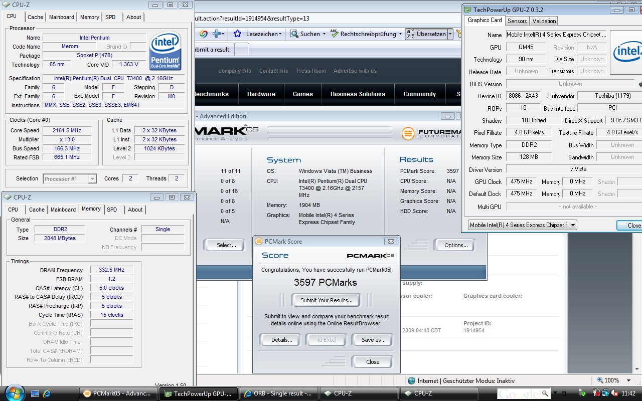Viewport: 642px width, 401px height.
Task: Expand the Suchen dropdown arrow
Action: [324, 34]
